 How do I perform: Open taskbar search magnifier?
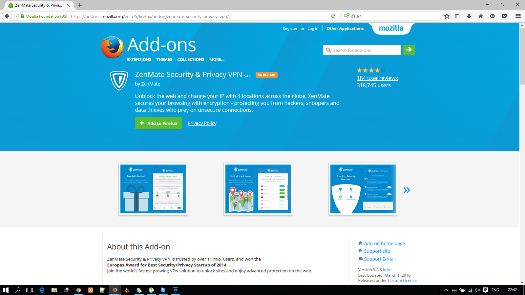click(x=18, y=290)
